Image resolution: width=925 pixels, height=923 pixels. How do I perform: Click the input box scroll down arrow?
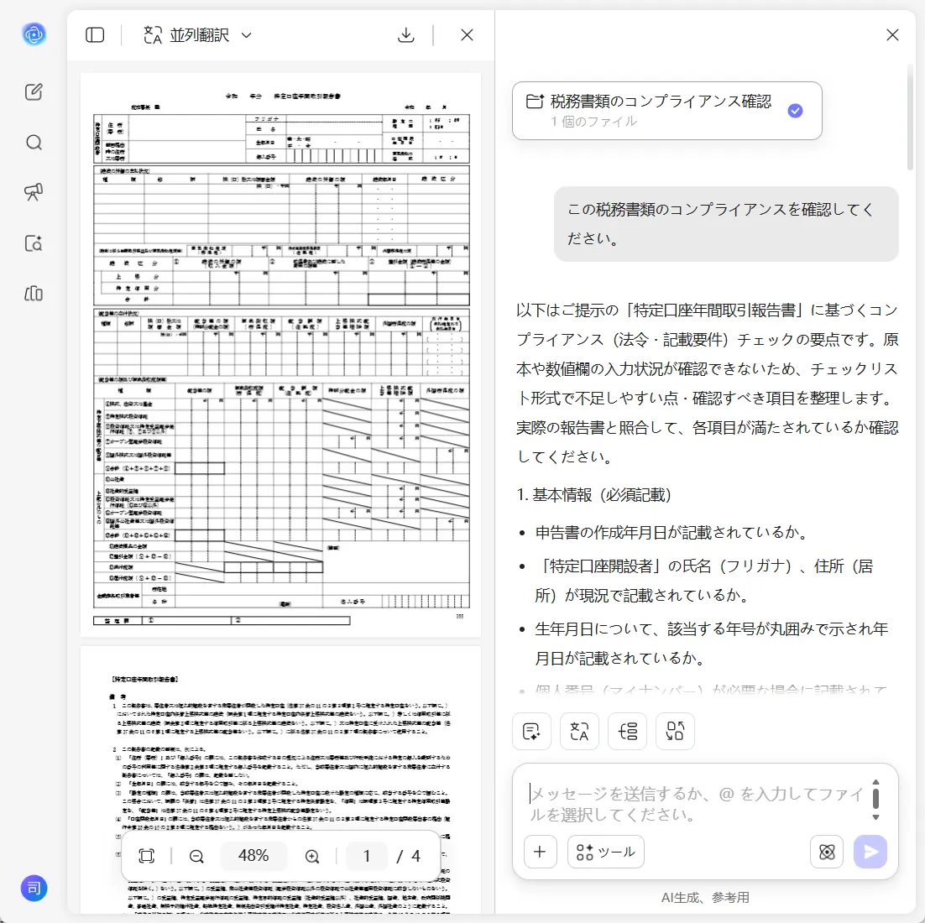coord(876,816)
